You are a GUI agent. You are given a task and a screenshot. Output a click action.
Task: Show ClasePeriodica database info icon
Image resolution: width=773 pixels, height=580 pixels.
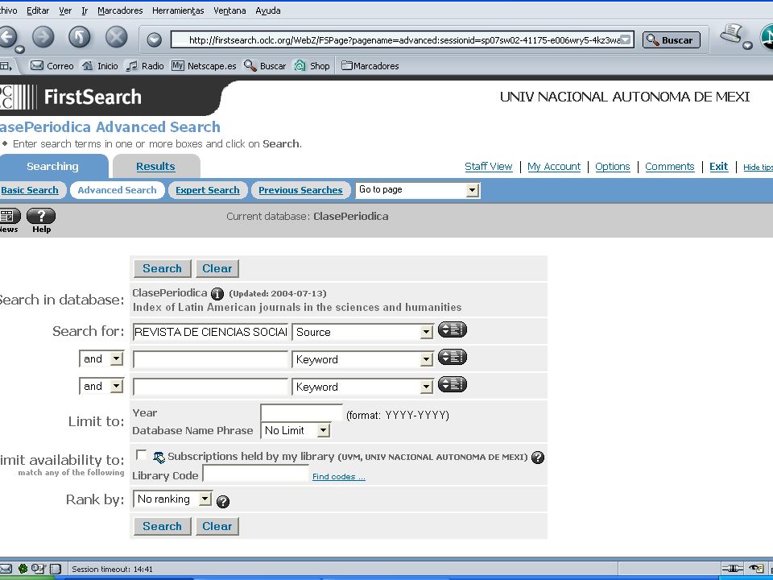click(x=217, y=294)
